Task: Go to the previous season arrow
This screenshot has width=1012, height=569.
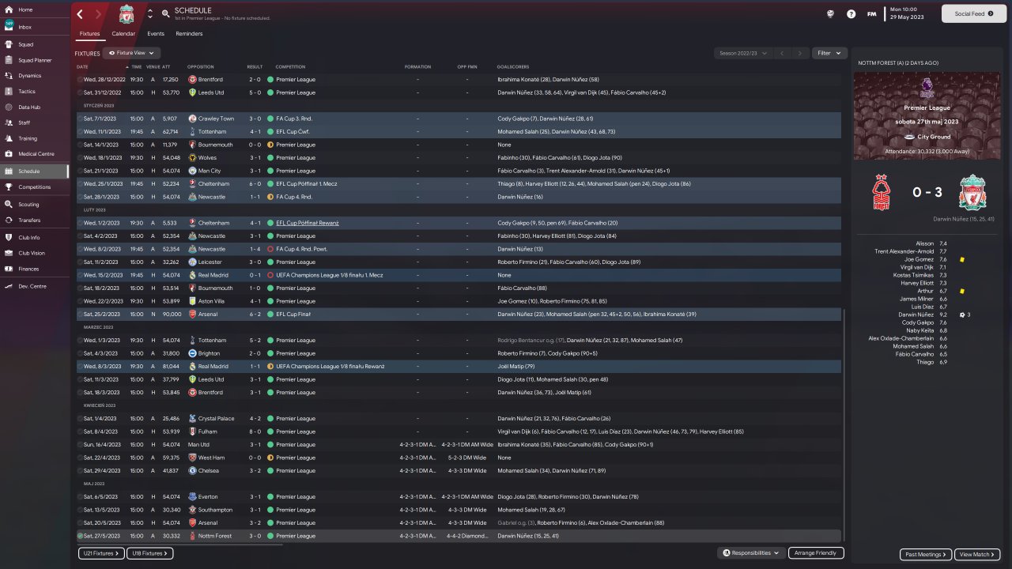Action: pos(781,53)
